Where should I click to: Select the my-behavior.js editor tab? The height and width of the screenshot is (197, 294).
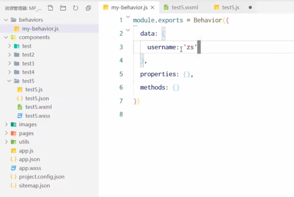click(x=129, y=8)
